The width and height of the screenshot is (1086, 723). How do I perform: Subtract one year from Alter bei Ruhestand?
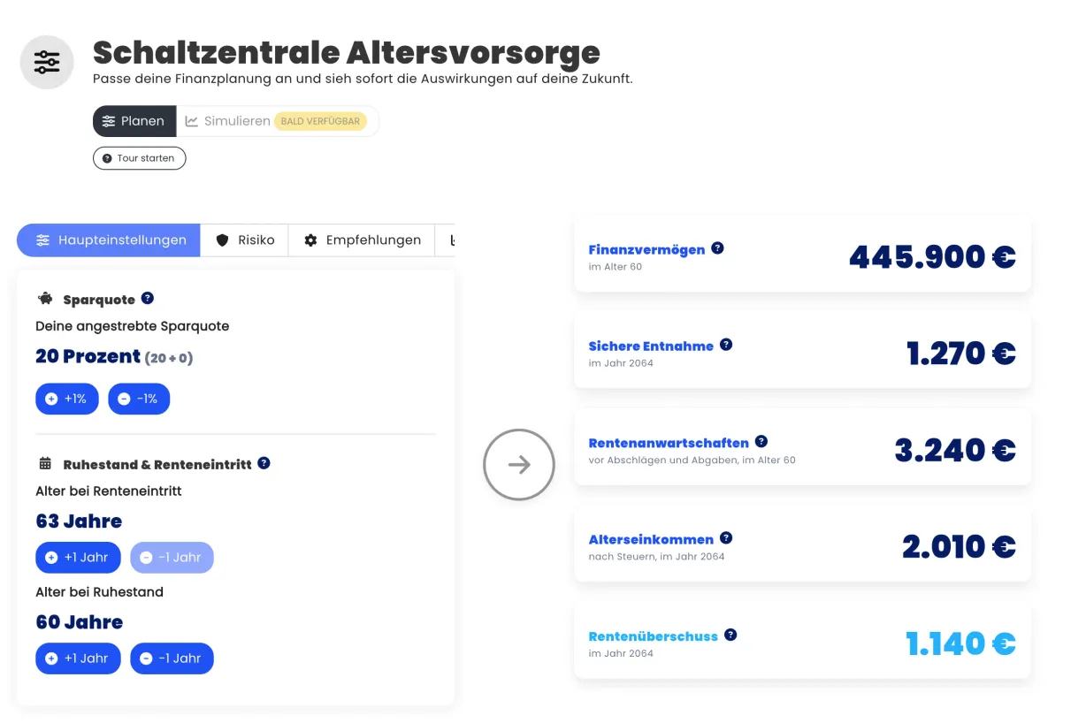pyautogui.click(x=172, y=658)
